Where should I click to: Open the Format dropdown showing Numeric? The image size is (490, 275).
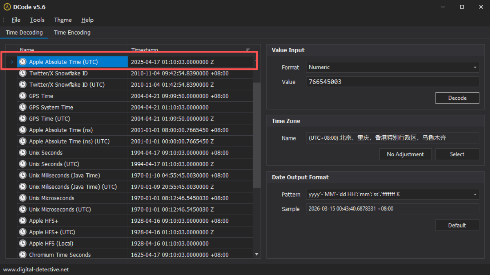pos(393,67)
